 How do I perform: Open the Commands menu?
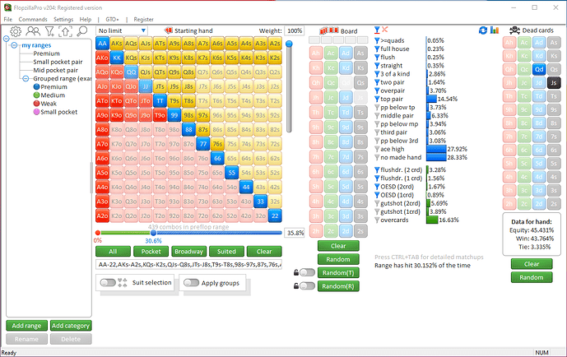[x=33, y=19]
